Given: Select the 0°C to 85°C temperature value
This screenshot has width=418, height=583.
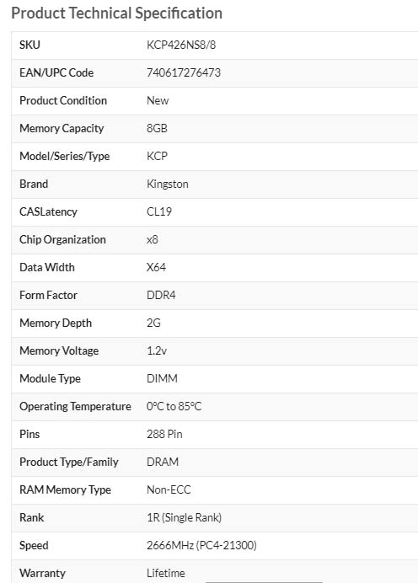Looking at the screenshot, I should point(174,406).
